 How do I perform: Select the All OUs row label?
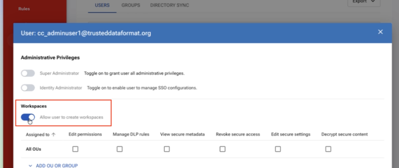[x=33, y=149]
